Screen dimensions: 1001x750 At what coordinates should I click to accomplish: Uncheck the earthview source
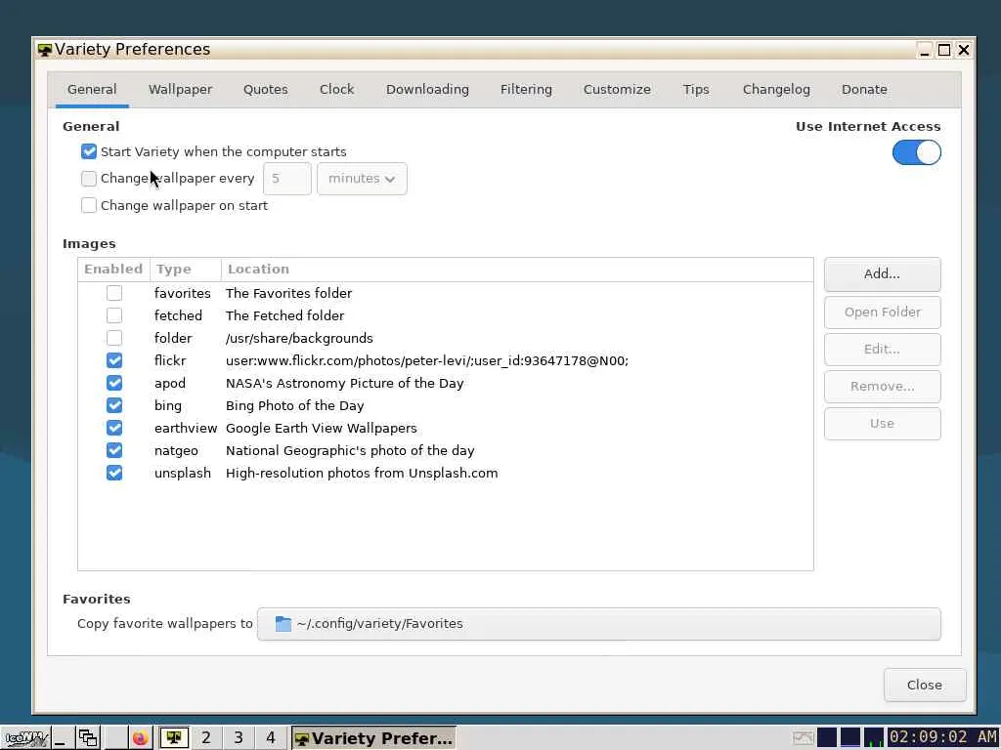pyautogui.click(x=114, y=428)
